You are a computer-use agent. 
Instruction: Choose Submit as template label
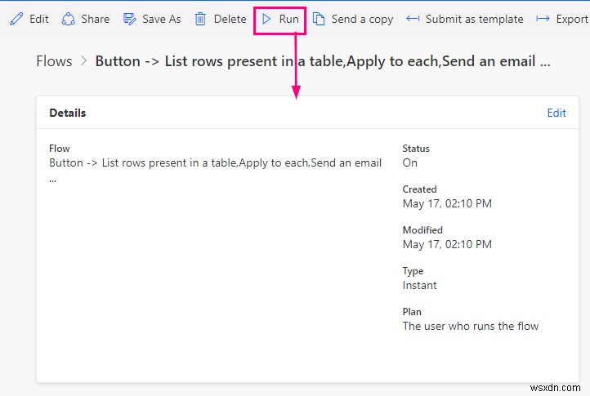[x=475, y=19]
